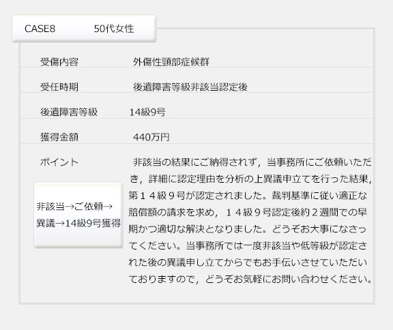Select the 受傷内容 row label
The height and width of the screenshot is (330, 393).
[59, 62]
